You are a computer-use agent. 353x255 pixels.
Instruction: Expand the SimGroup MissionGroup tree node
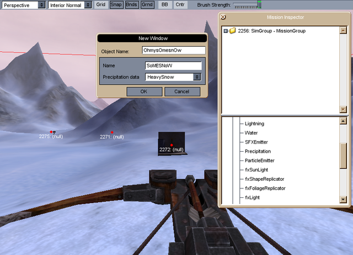(x=226, y=31)
